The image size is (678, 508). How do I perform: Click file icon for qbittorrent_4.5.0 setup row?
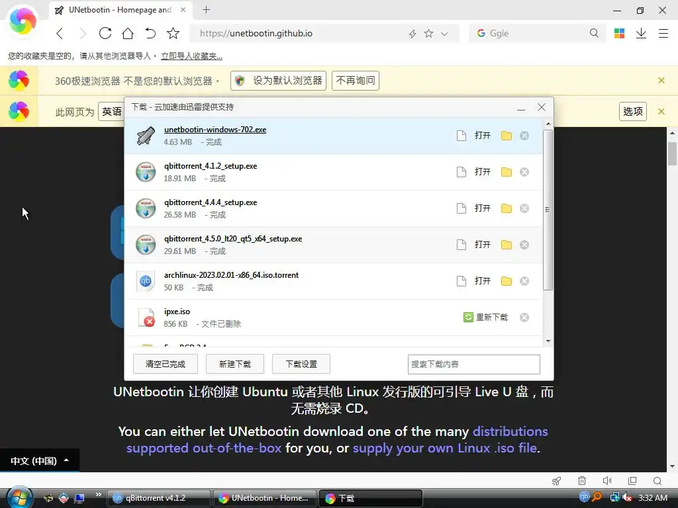pos(461,245)
